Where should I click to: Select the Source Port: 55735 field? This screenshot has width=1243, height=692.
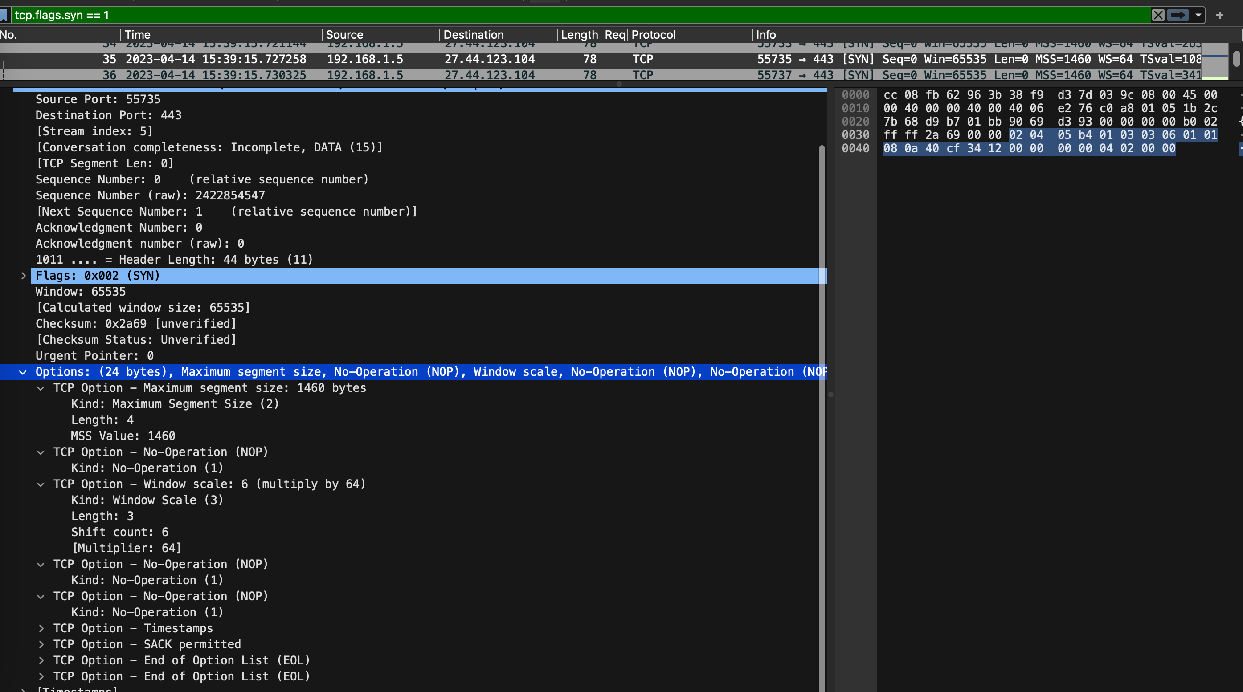[x=98, y=99]
